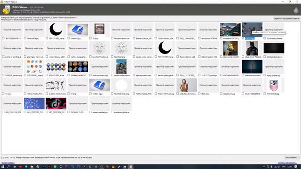Select the woman in hat portrait thumbnail
Viewport: 301px width, 169px height.
[121, 67]
